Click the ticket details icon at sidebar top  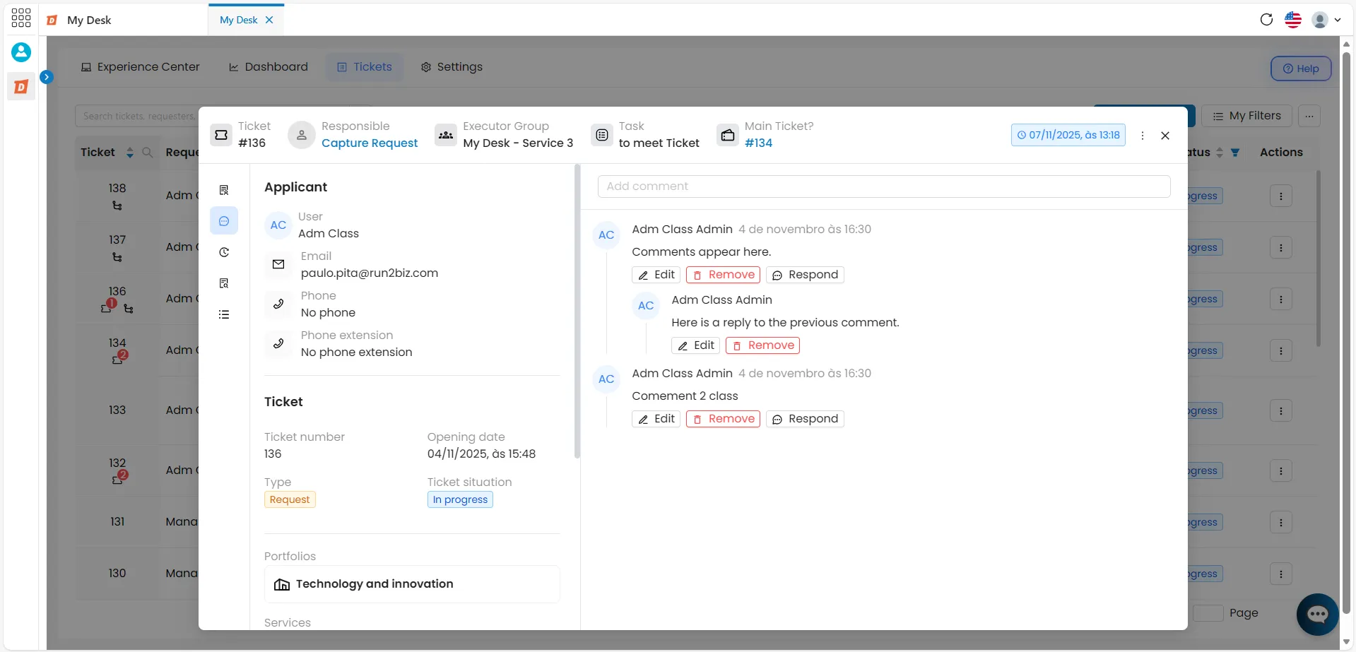coord(224,190)
